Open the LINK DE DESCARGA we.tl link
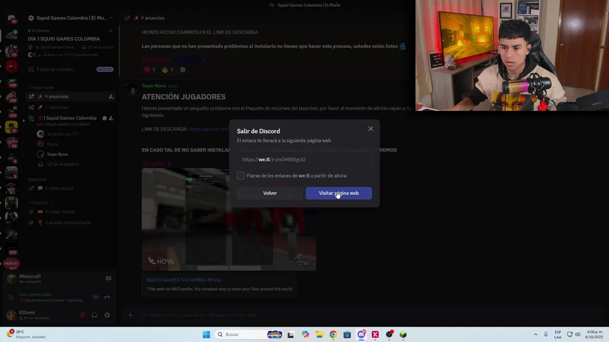This screenshot has width=609, height=342. point(208,129)
